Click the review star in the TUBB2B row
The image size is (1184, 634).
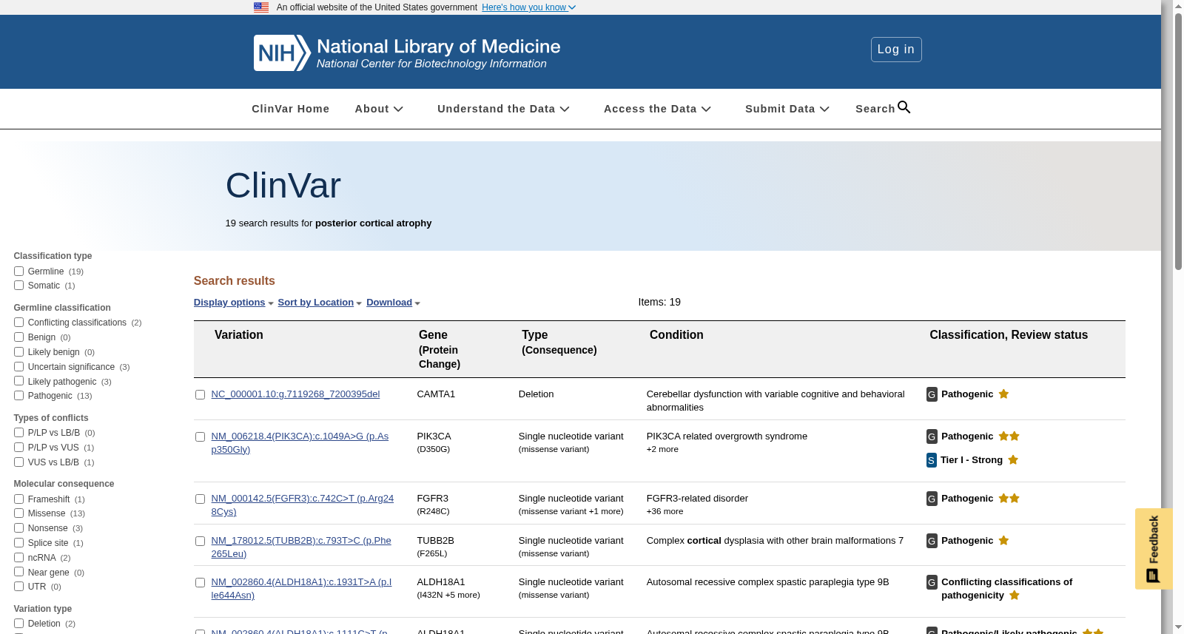1003,541
